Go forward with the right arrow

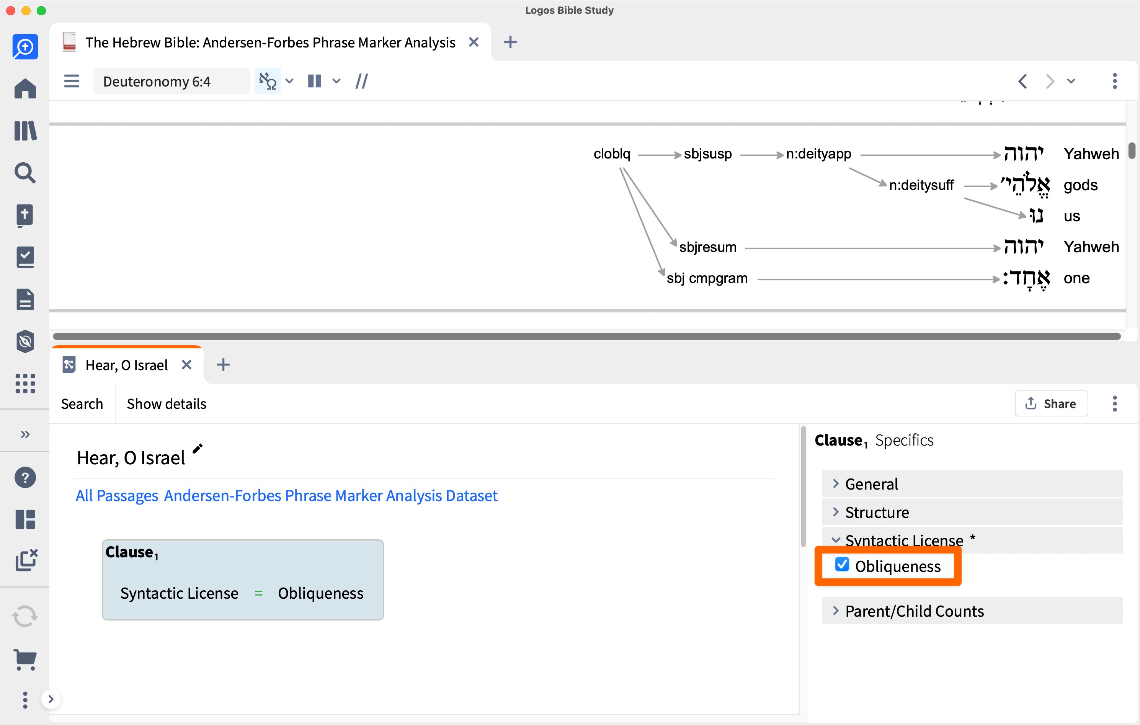point(1050,81)
